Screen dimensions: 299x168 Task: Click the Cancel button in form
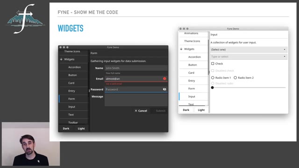coord(141,111)
